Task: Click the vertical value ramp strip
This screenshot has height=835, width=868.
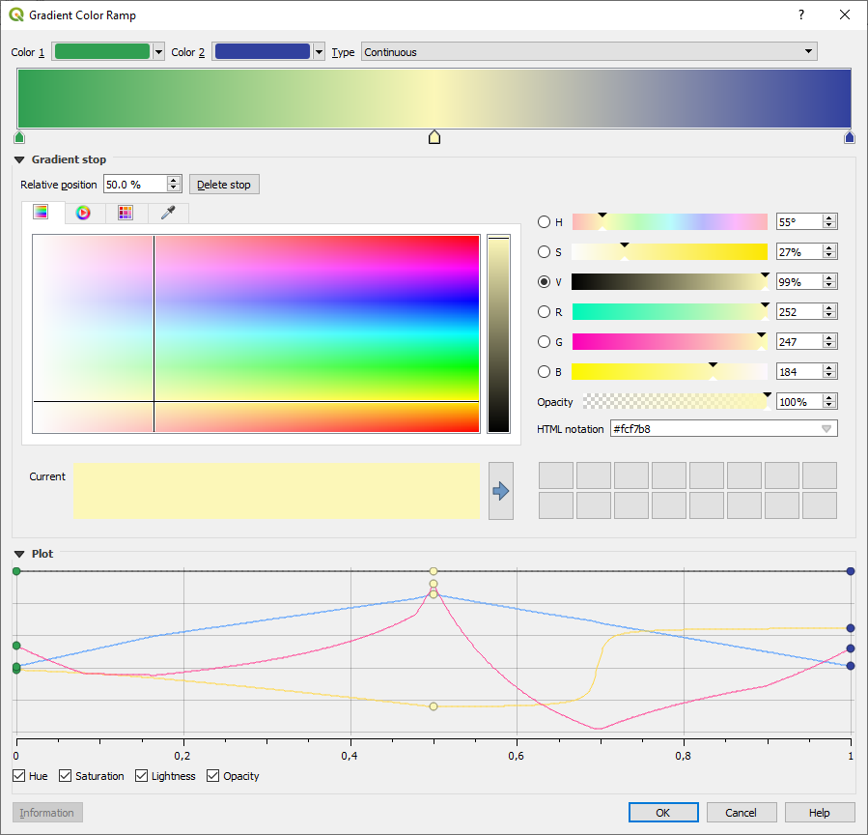Action: coord(498,333)
